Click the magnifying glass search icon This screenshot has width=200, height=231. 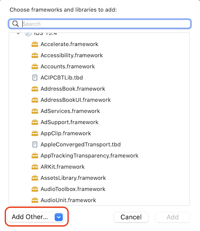pos(16,24)
